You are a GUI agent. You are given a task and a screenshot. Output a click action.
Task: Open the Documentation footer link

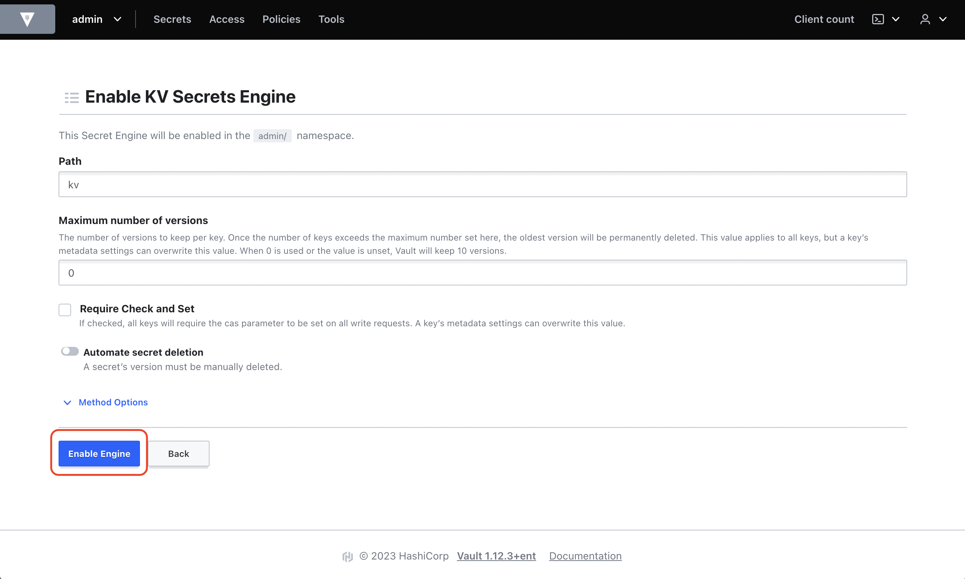(x=585, y=556)
